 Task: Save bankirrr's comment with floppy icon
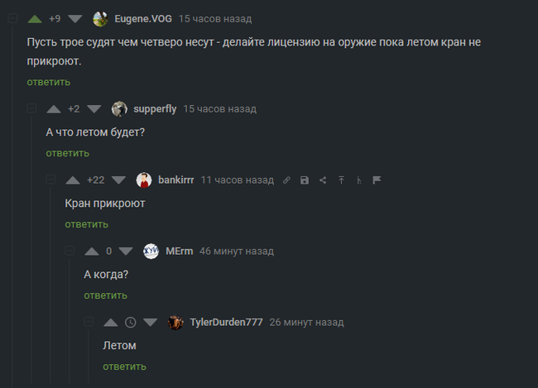click(x=305, y=180)
